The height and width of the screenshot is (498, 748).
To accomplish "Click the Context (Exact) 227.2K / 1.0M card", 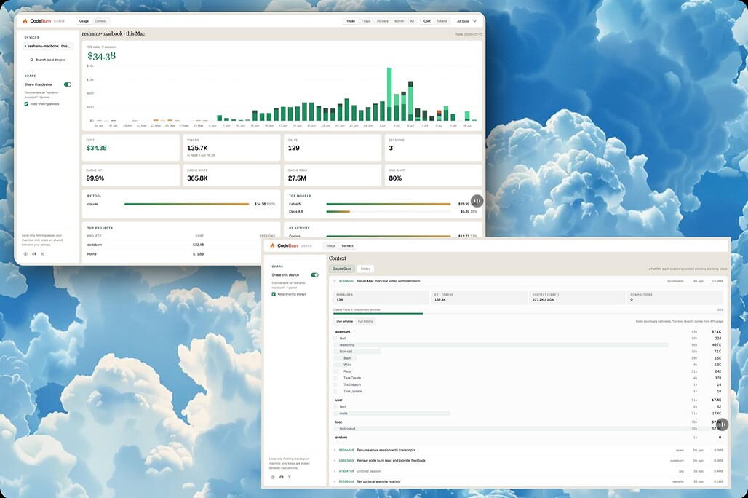I will (x=576, y=297).
